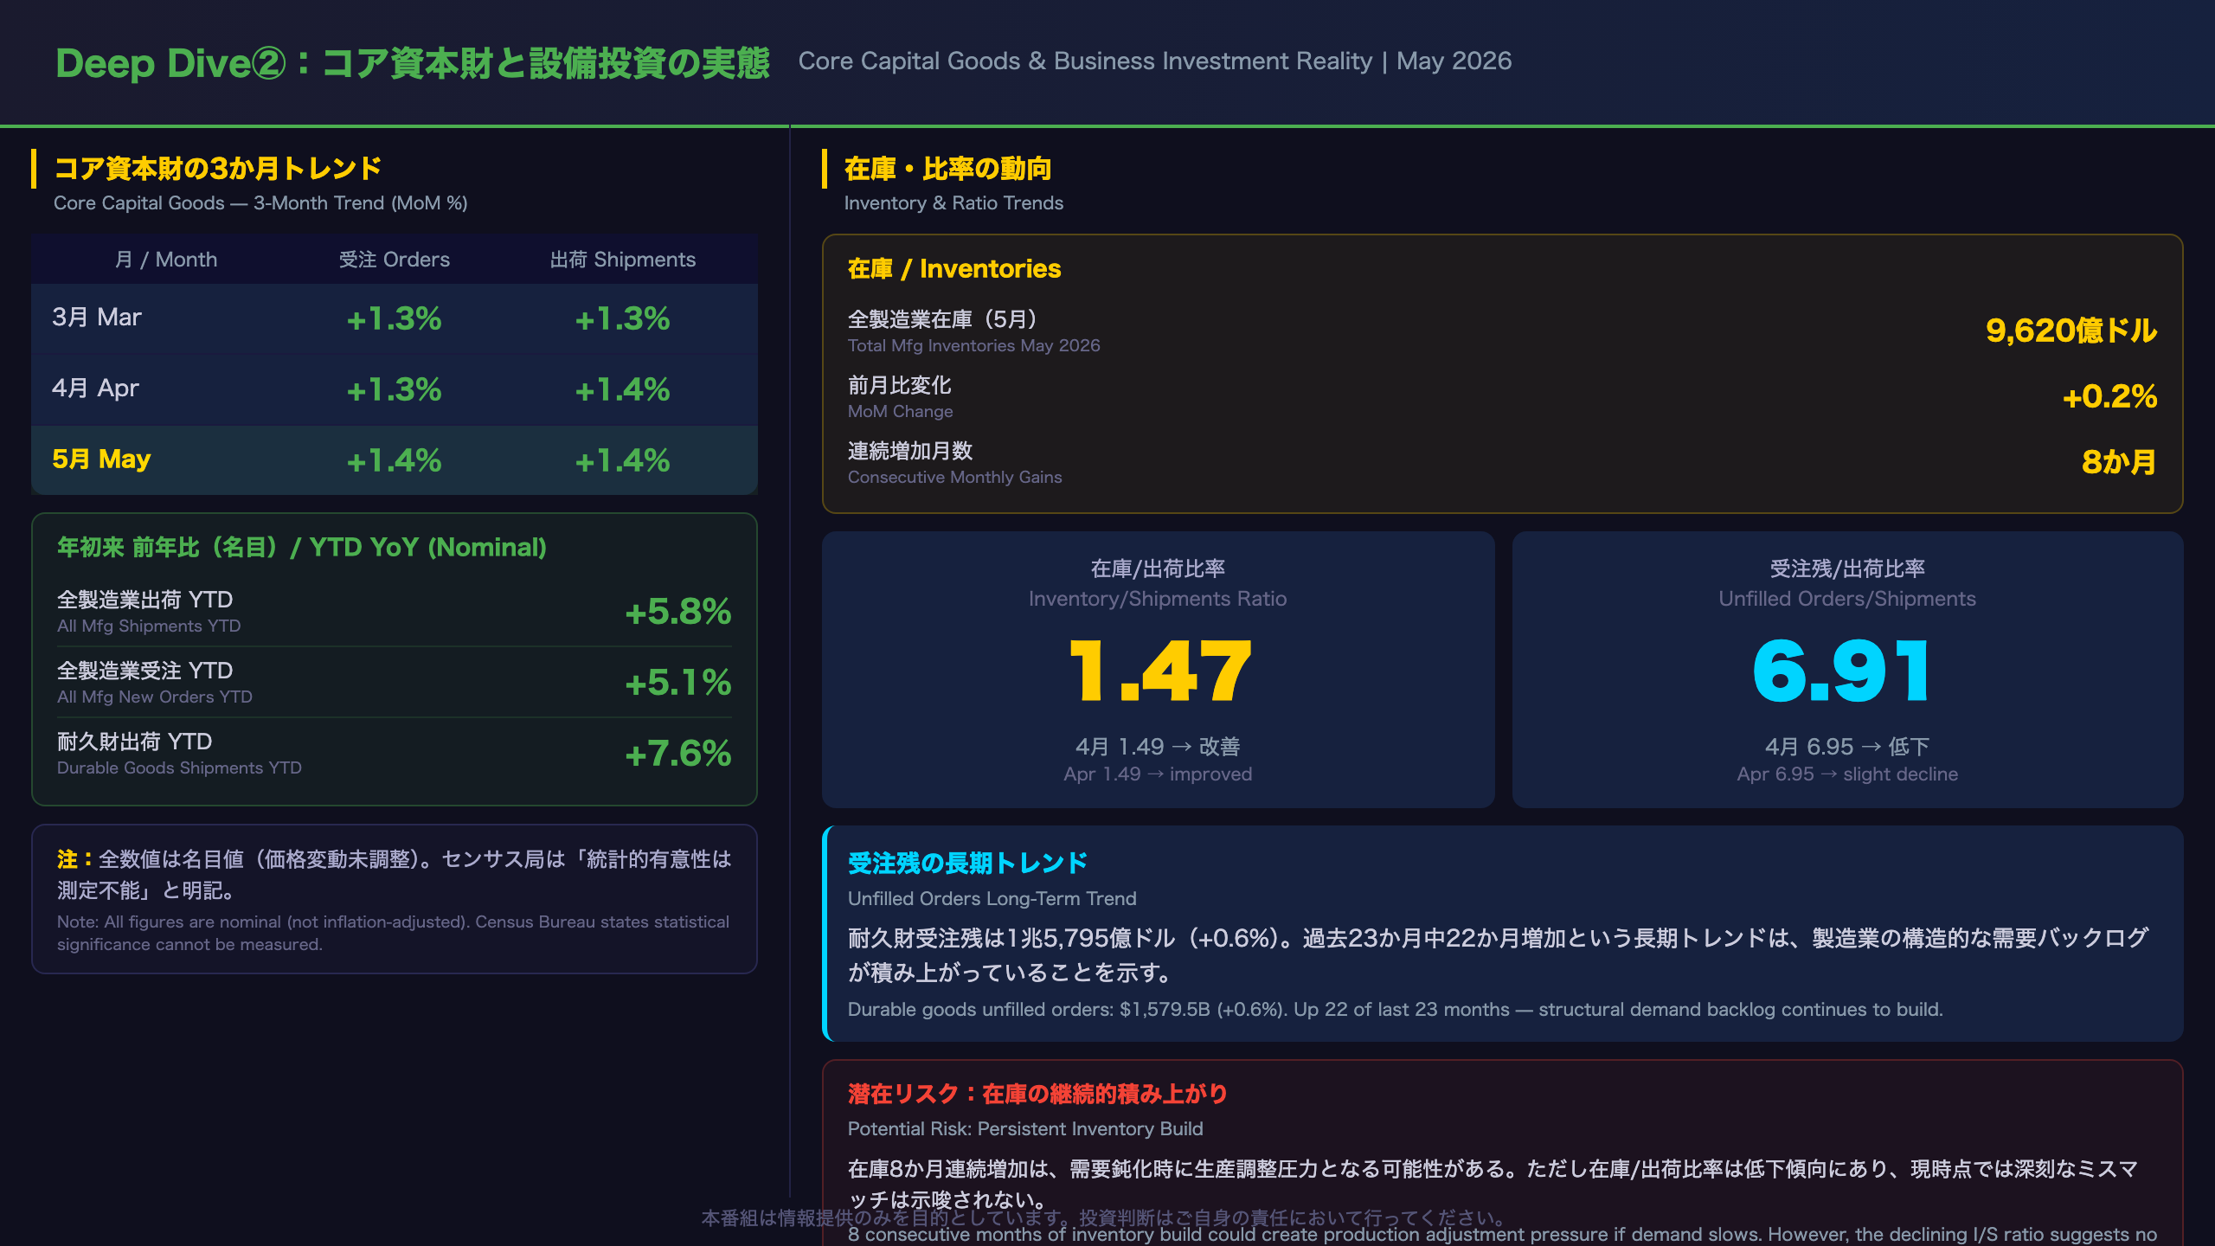Viewport: 2215px width, 1246px height.
Task: Click May orders value +1.4%
Action: click(x=395, y=460)
